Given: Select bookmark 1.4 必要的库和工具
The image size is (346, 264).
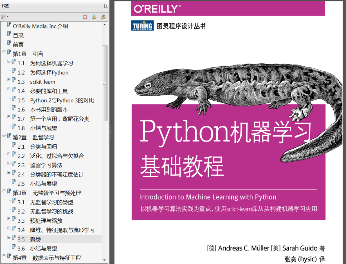Looking at the screenshot, I should click(43, 91).
